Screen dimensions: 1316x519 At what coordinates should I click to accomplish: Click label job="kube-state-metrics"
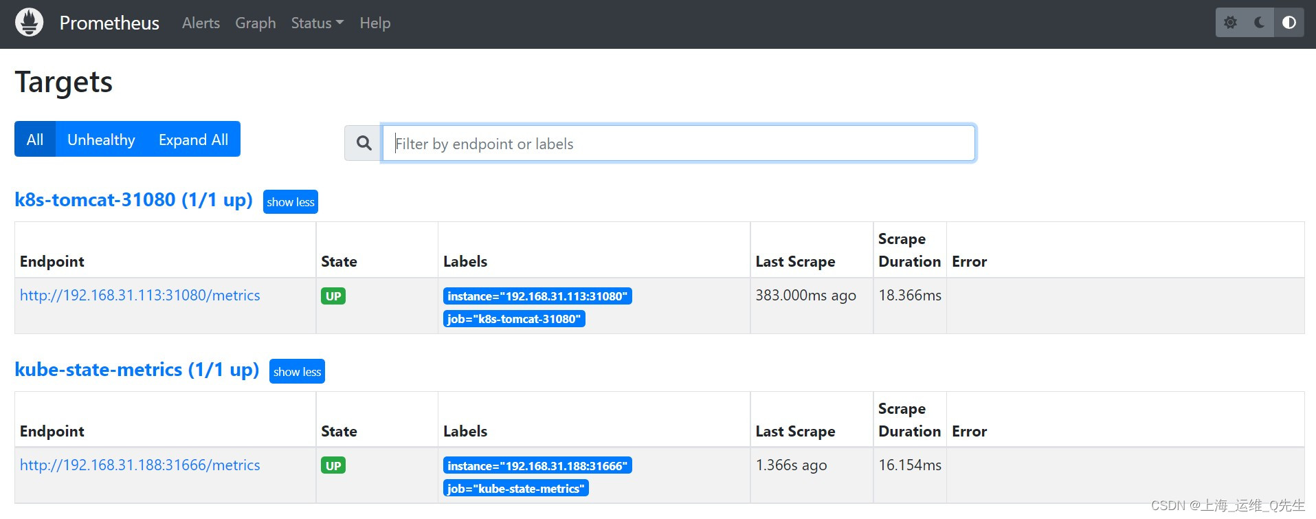[516, 489]
